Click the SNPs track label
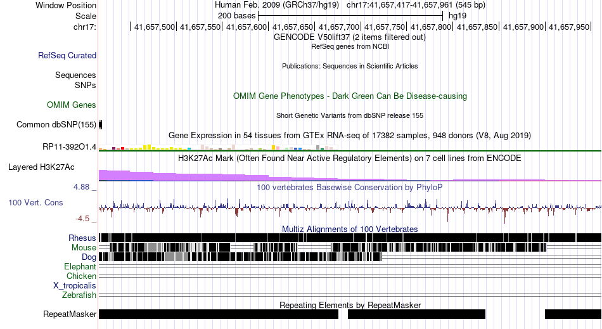The height and width of the screenshot is (329, 602). 86,85
